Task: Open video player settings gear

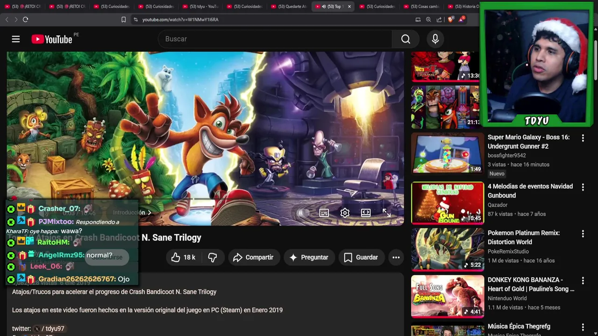Action: pos(345,213)
